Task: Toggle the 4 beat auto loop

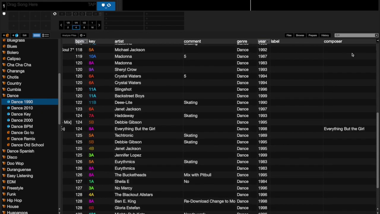Action: 76,27
